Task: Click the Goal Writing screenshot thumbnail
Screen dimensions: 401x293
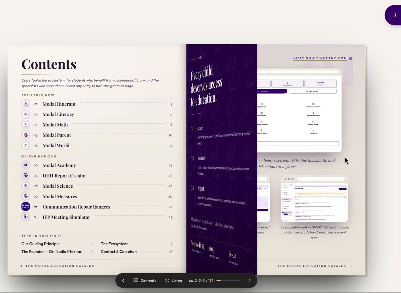Action: click(x=314, y=199)
